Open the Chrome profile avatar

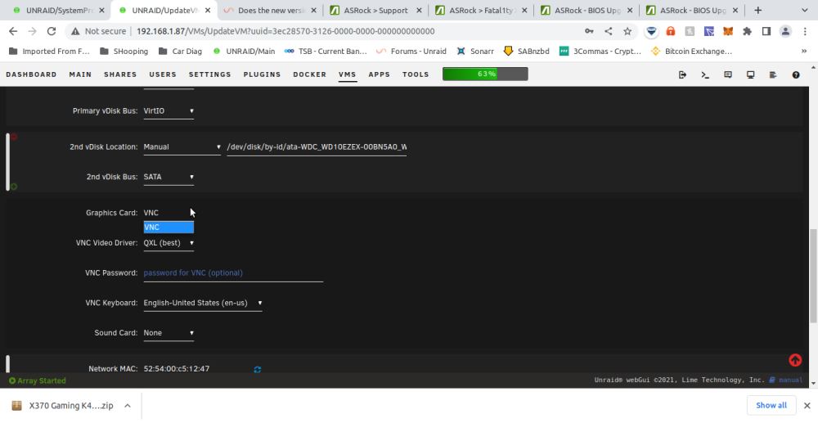click(x=785, y=31)
